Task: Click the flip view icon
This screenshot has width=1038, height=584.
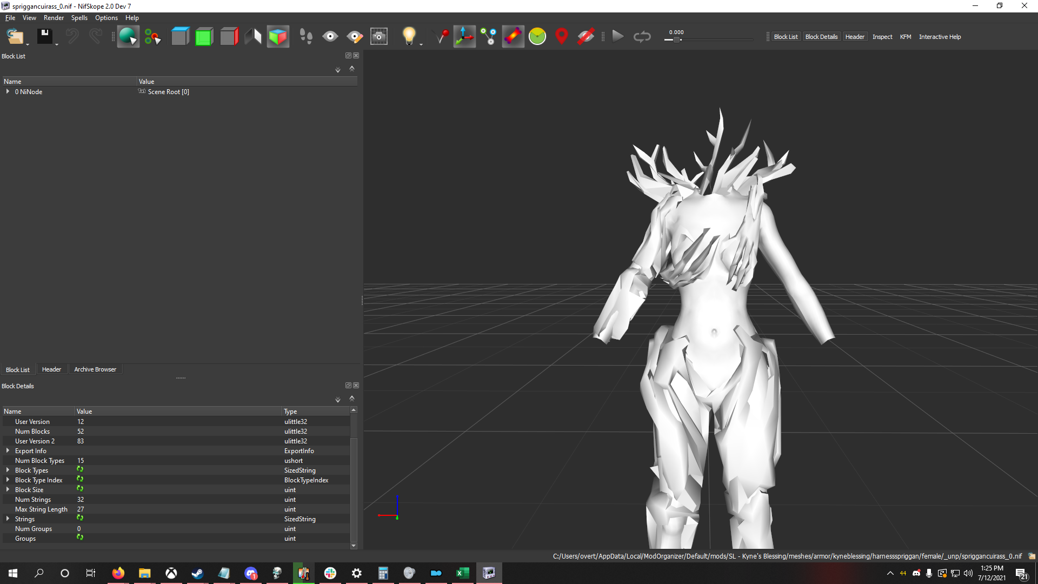Action: pos(252,37)
